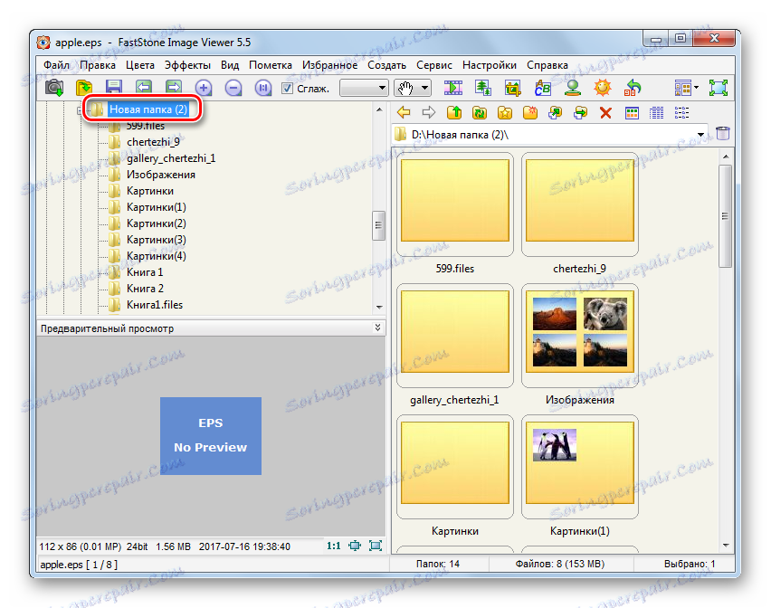Expand the D:\Новая папка (2)\ path dropdown

700,135
